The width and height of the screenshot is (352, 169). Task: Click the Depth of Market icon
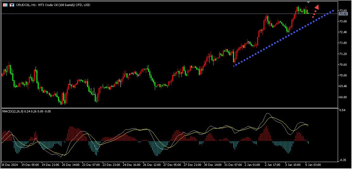[5, 5]
